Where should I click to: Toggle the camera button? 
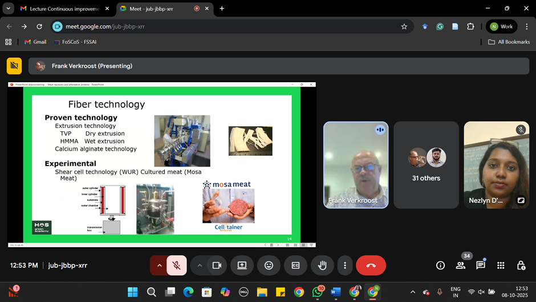(217, 265)
